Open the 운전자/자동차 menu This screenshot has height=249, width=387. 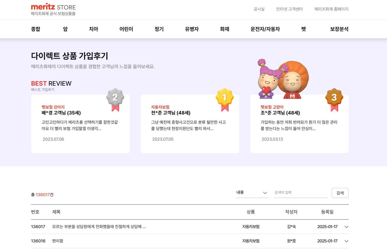point(265,29)
